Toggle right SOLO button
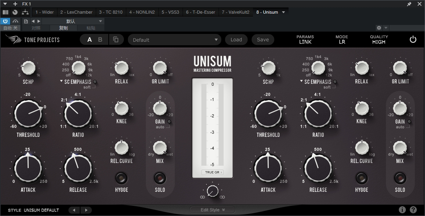Viewport: 425px width, 216px height. (x=400, y=178)
